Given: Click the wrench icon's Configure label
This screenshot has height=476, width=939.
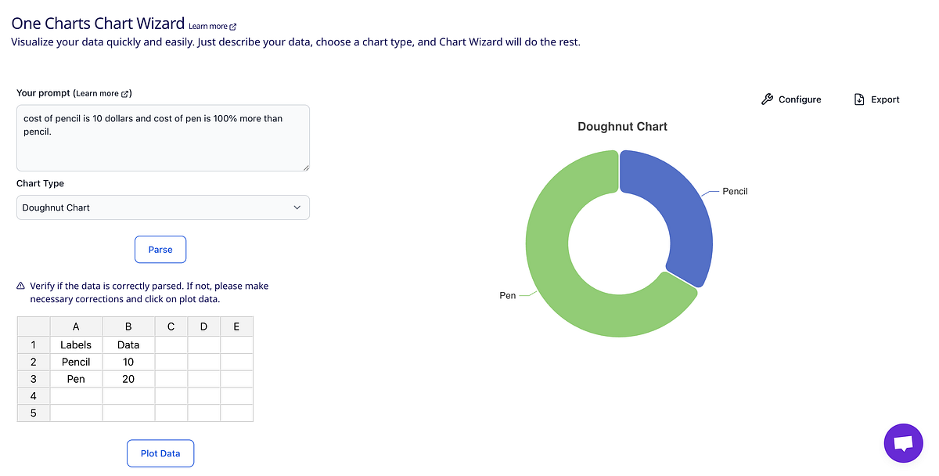Looking at the screenshot, I should click(x=799, y=99).
